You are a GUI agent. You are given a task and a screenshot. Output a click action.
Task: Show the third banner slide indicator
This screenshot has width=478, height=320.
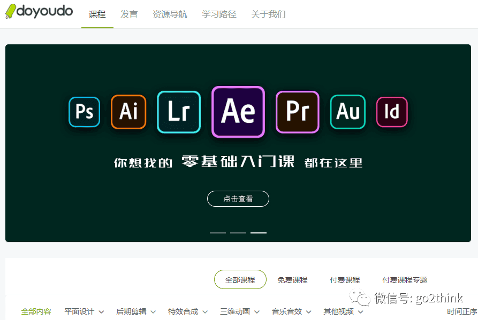pos(259,233)
